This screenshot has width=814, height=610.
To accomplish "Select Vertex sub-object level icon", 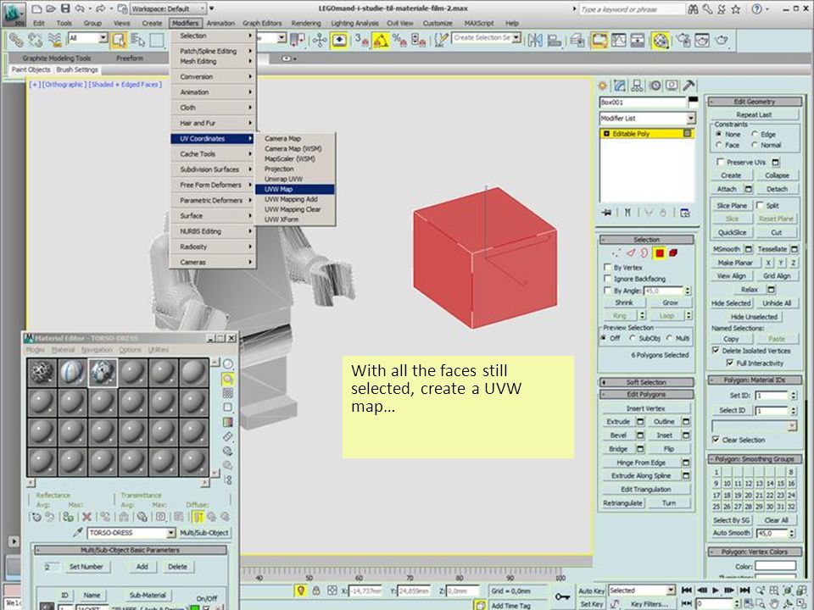I will [x=616, y=253].
